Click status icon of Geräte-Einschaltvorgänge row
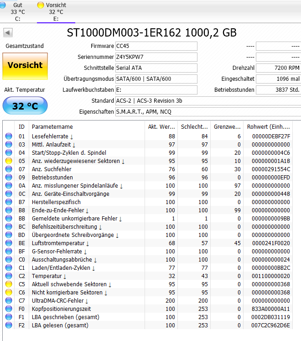 9,194
